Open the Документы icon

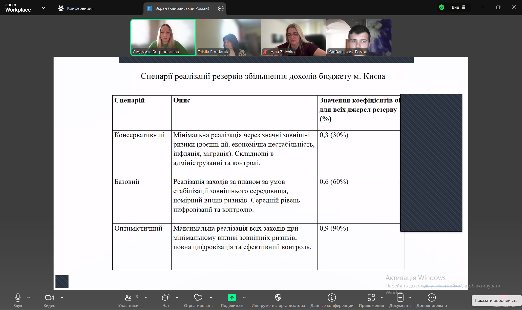[x=400, y=298]
